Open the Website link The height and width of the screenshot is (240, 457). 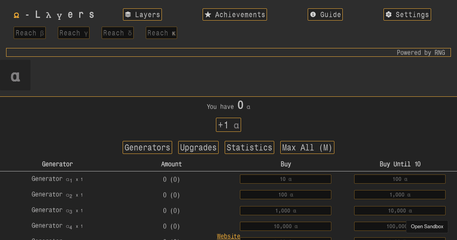228,236
